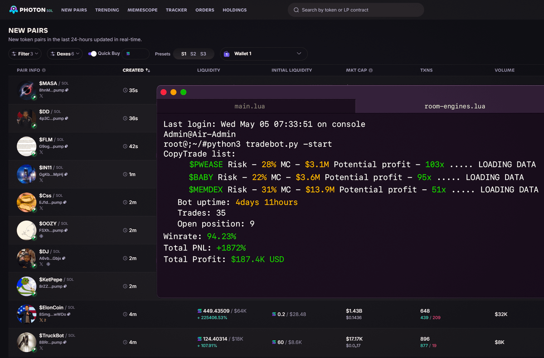Open the Orders page

click(205, 10)
